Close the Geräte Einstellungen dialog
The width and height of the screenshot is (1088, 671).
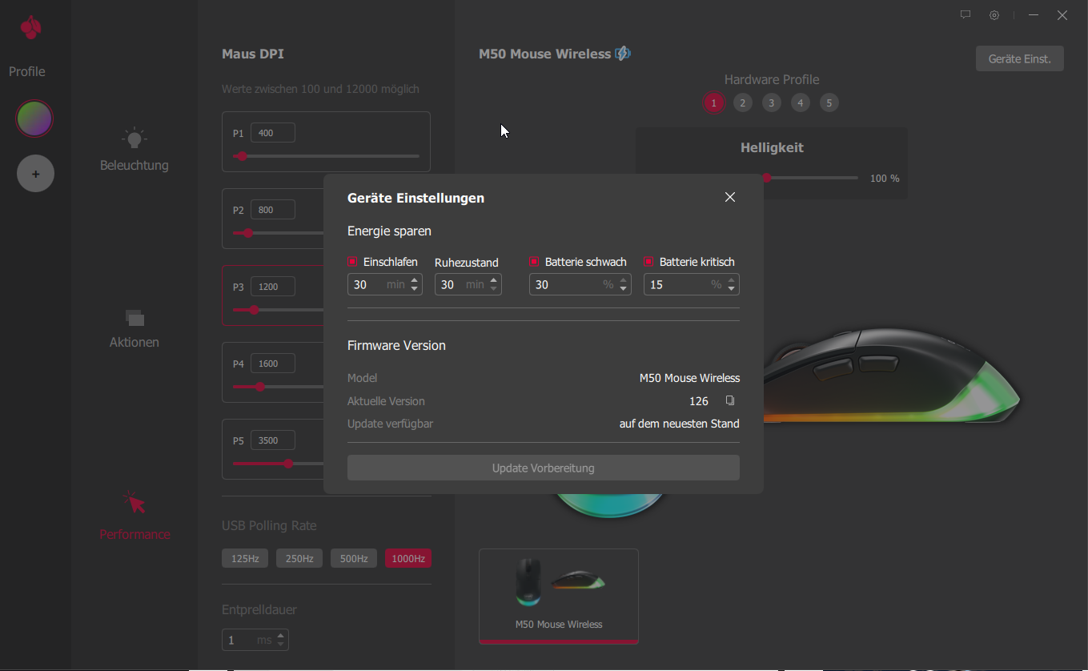(729, 197)
